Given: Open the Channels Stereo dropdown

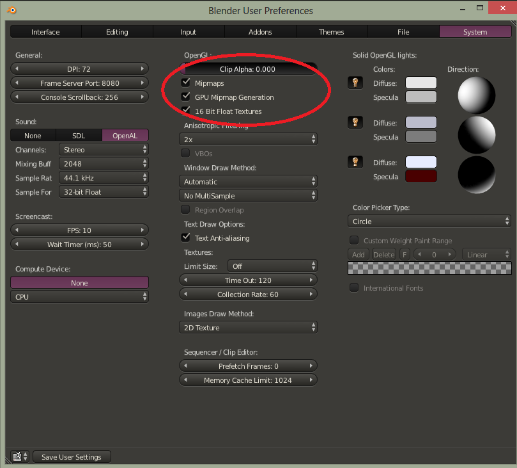Looking at the screenshot, I should coord(104,150).
